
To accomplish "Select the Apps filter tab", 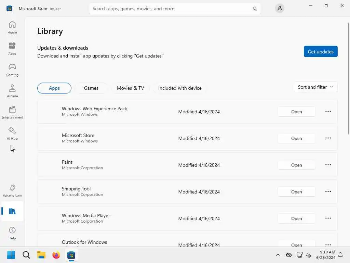I will (x=54, y=88).
